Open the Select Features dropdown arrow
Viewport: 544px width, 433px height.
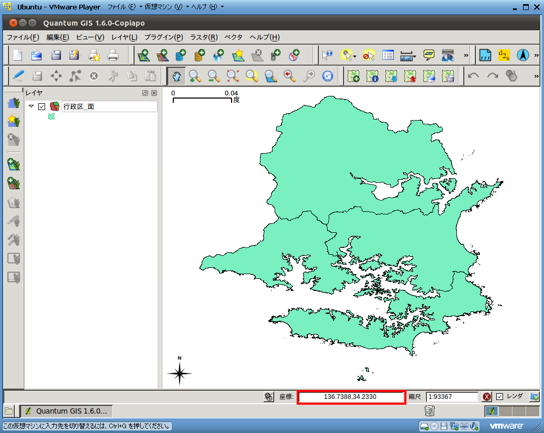(x=355, y=57)
